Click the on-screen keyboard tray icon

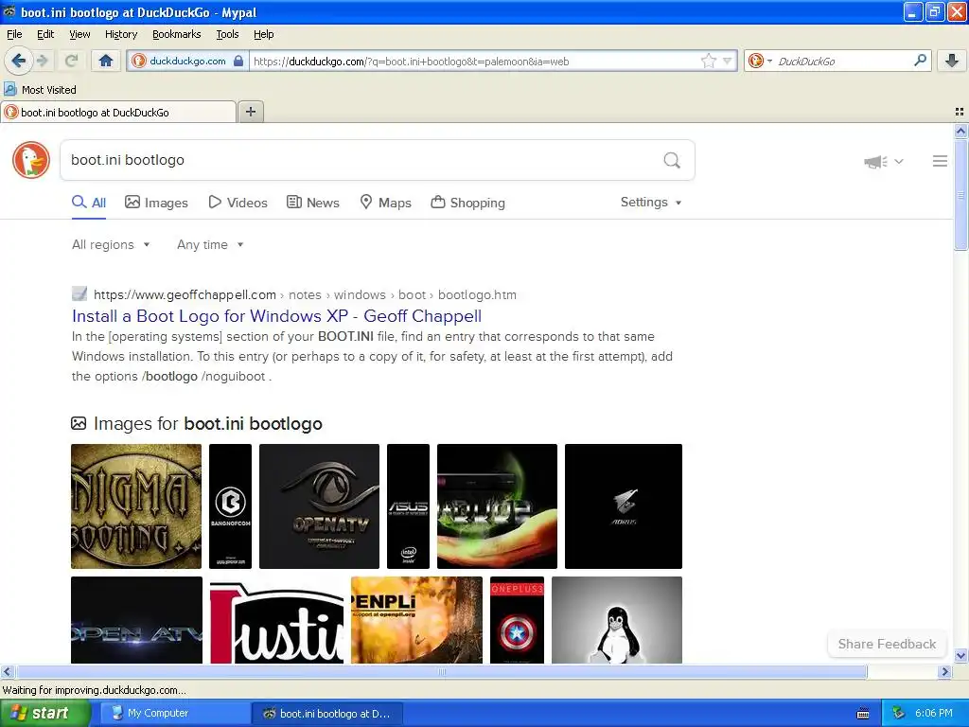tap(863, 714)
